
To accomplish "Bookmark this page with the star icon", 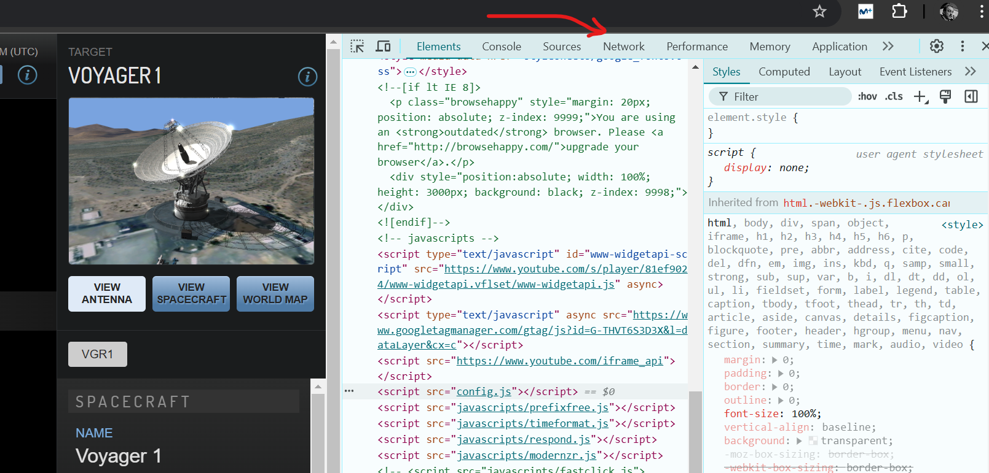I will point(819,12).
